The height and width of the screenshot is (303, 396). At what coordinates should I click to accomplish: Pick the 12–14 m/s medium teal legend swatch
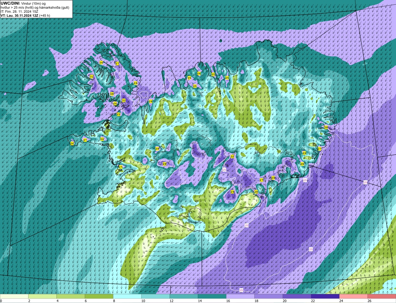click(x=184, y=296)
